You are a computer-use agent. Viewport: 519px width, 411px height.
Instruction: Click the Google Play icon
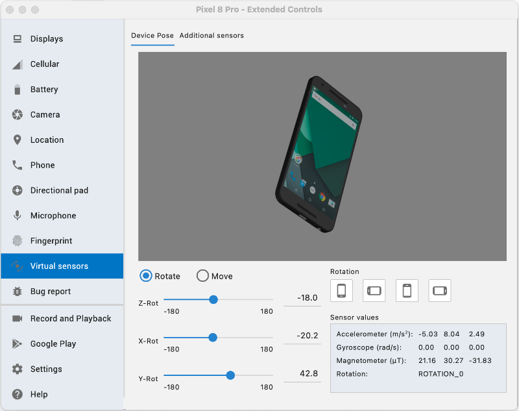coord(18,343)
